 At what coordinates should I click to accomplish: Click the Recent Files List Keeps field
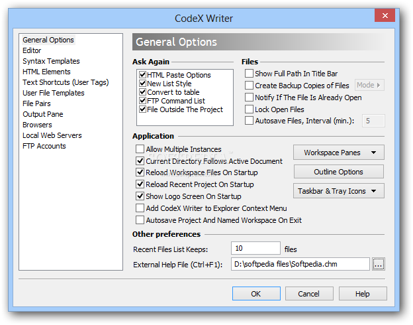255,248
